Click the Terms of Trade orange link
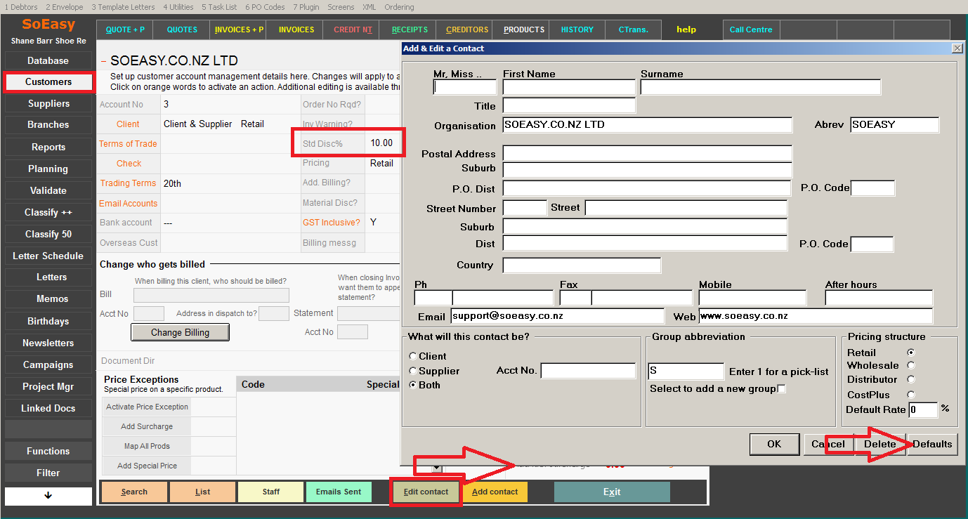Image resolution: width=968 pixels, height=519 pixels. click(128, 143)
